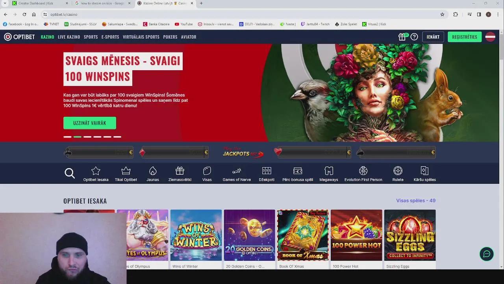Viewport: 504px width, 284px height.
Task: Select the first carousel slide indicator
Action: pyautogui.click(x=67, y=137)
